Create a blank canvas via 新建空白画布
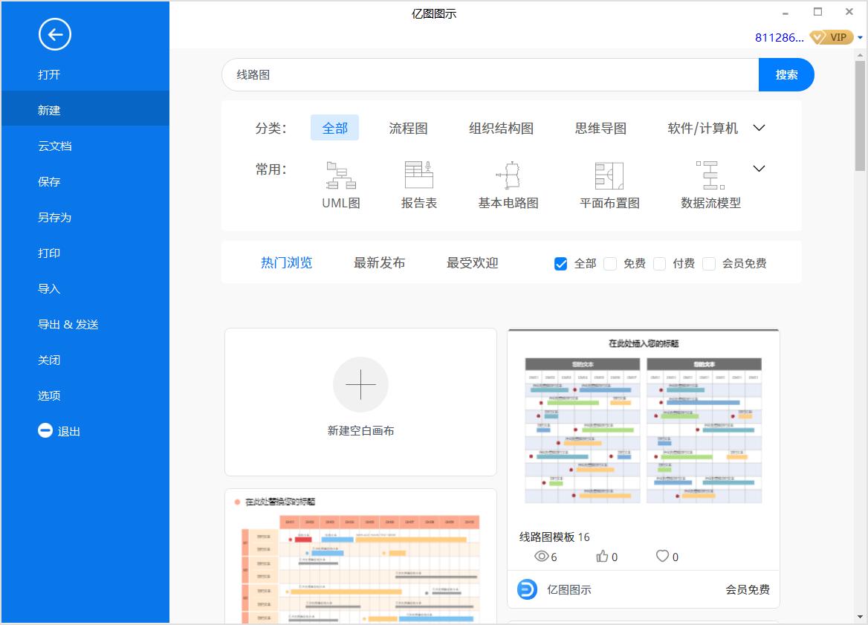The height and width of the screenshot is (625, 868). click(x=360, y=402)
